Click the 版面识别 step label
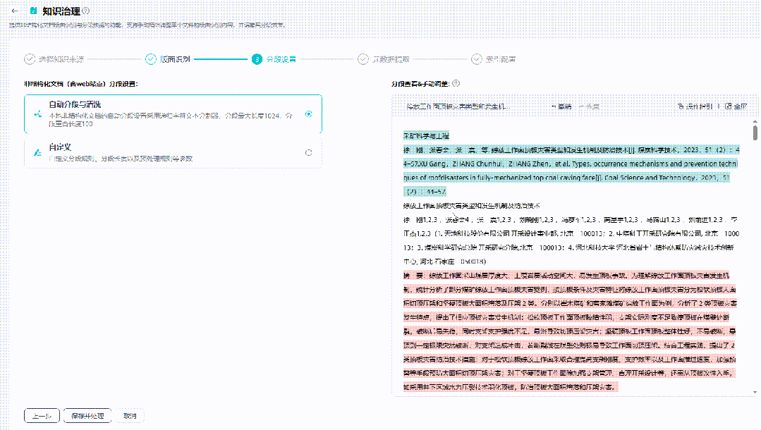 tap(175, 59)
